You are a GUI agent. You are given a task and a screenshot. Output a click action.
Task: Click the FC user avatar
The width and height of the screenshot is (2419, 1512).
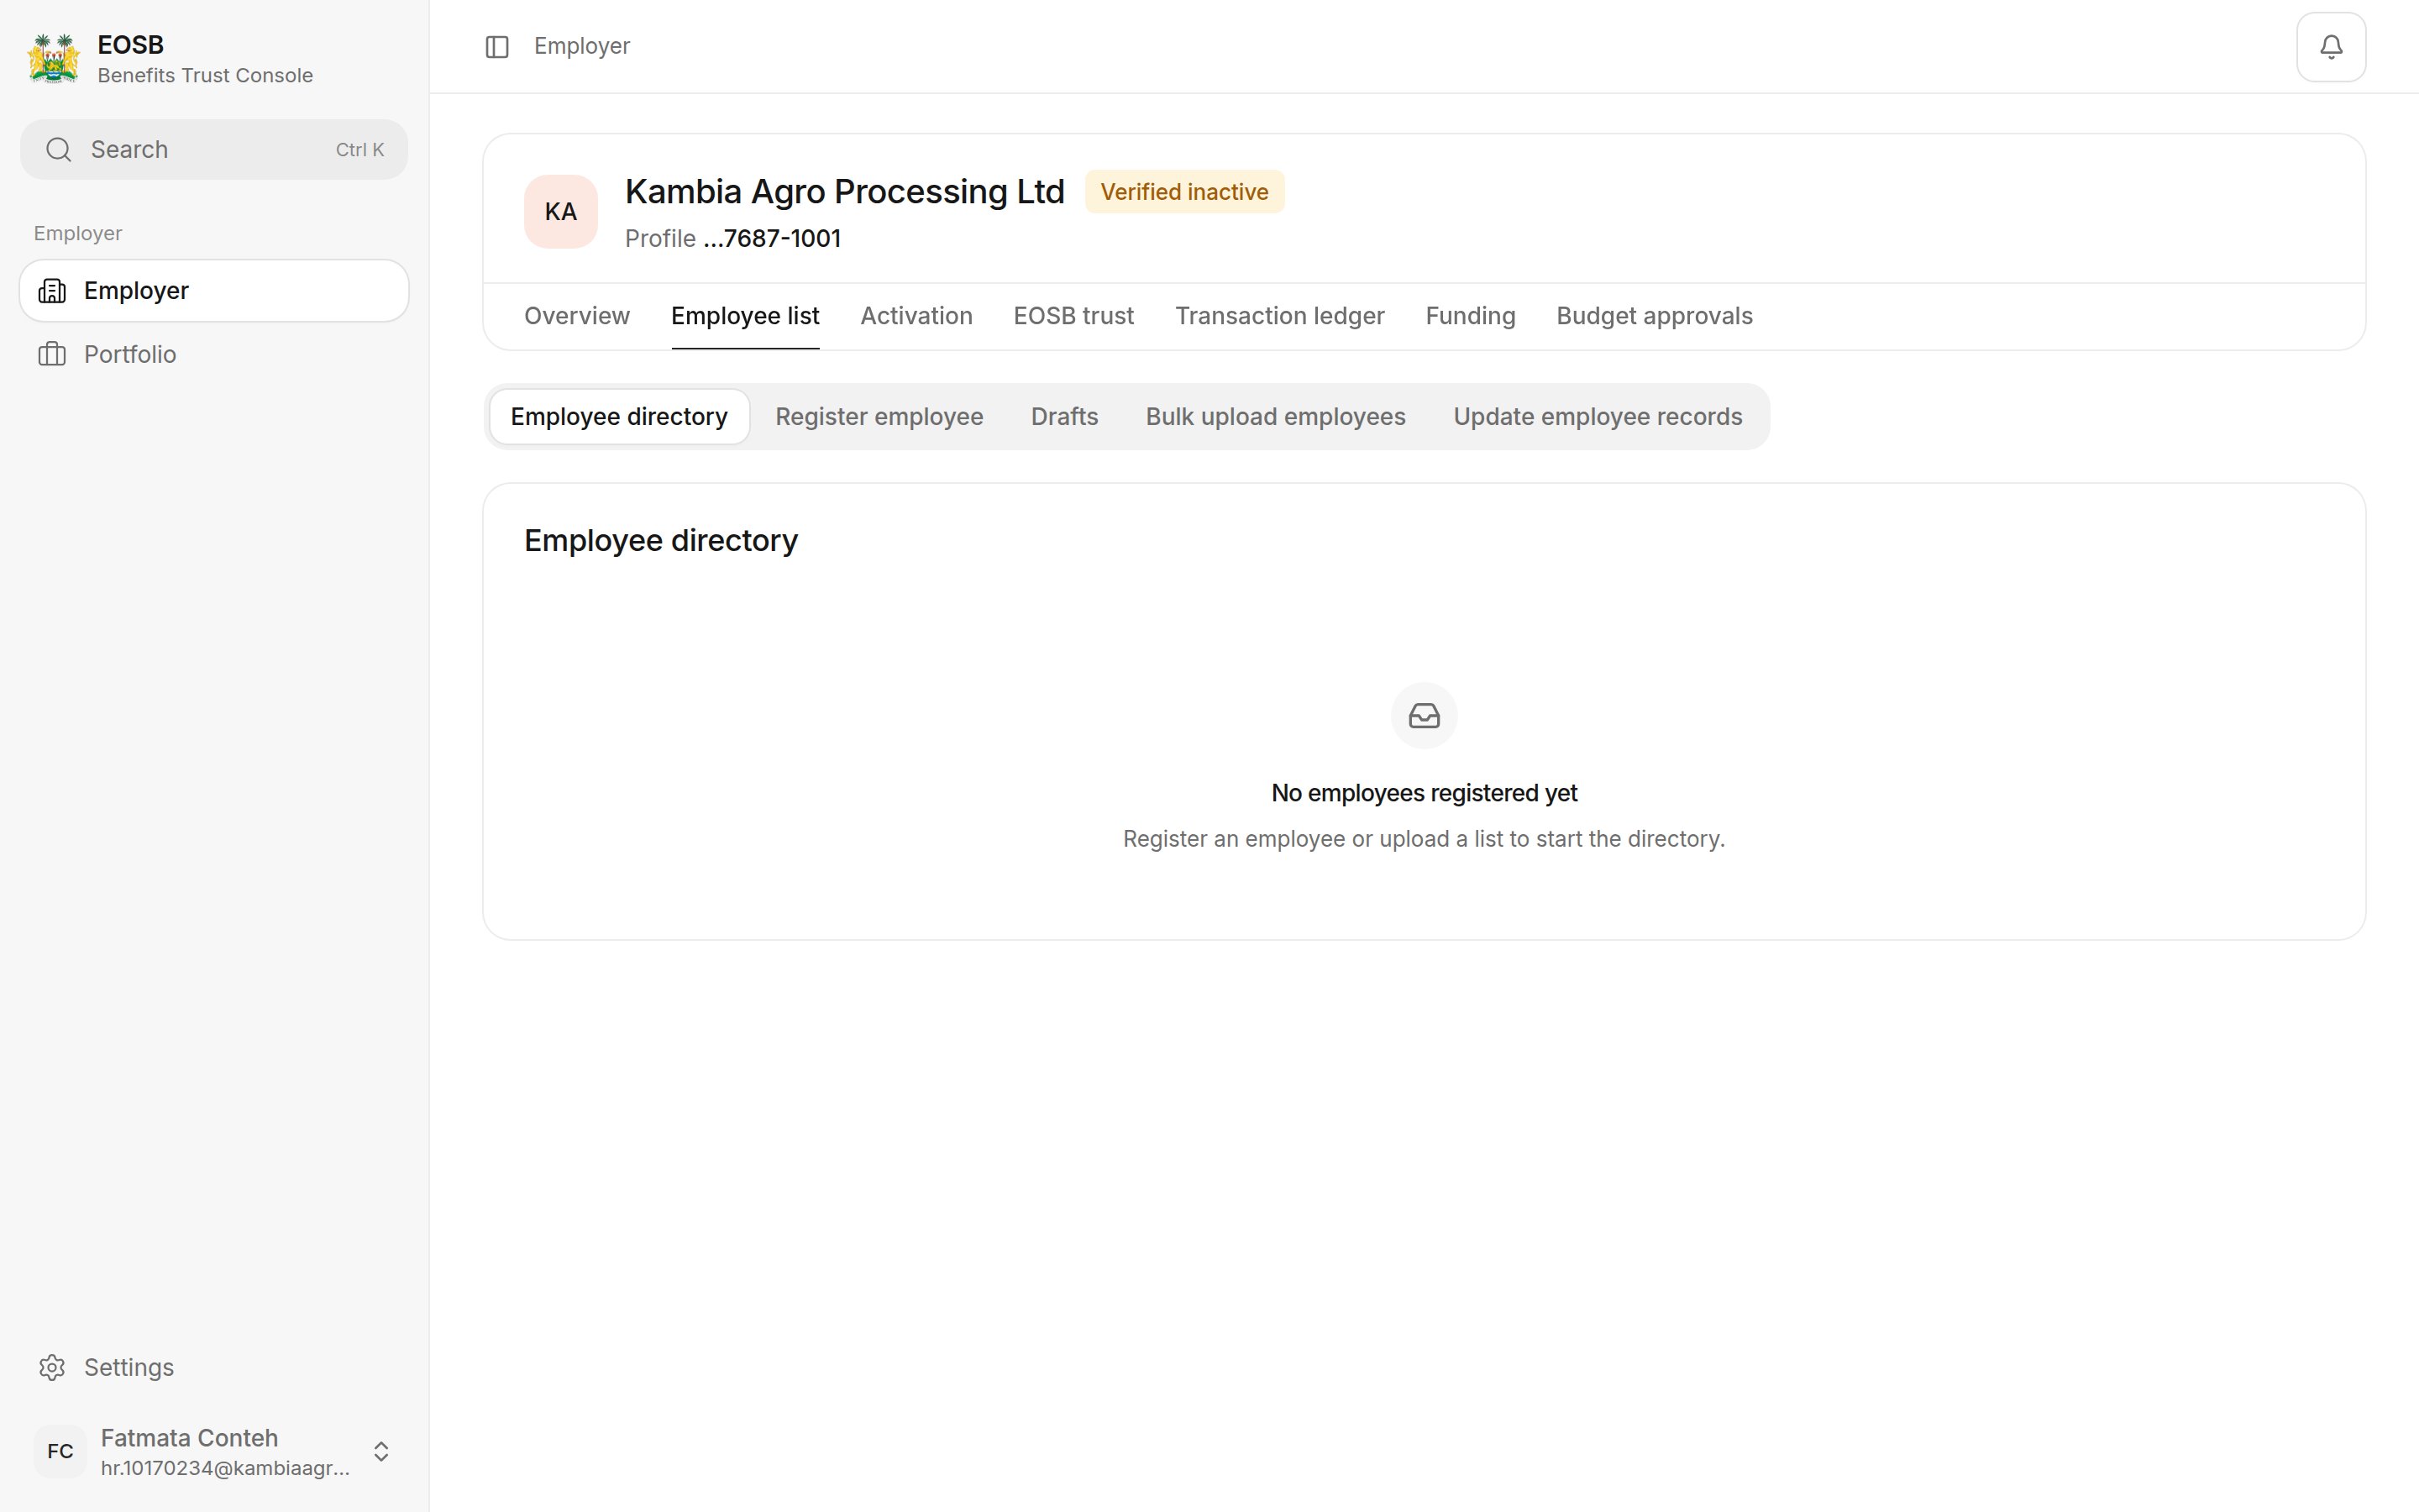(x=60, y=1451)
